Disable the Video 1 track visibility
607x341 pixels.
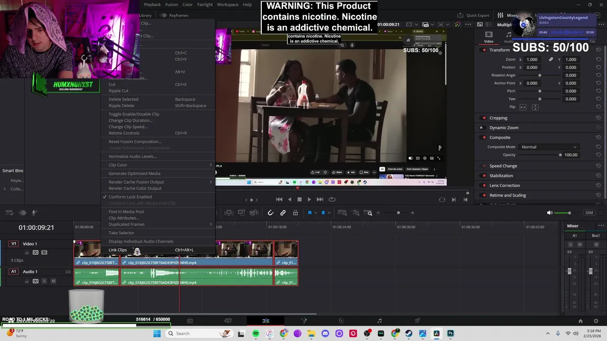click(44, 253)
